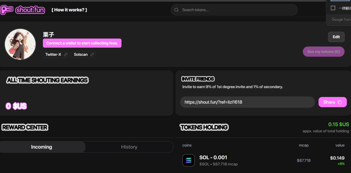Click appx. value of total holding label
351x173 pixels.
[x=326, y=131]
